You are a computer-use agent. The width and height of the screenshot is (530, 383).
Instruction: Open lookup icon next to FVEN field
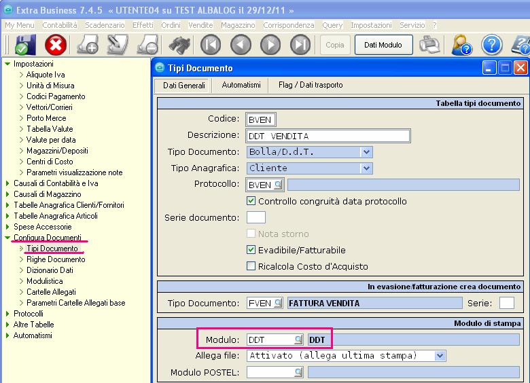click(278, 303)
